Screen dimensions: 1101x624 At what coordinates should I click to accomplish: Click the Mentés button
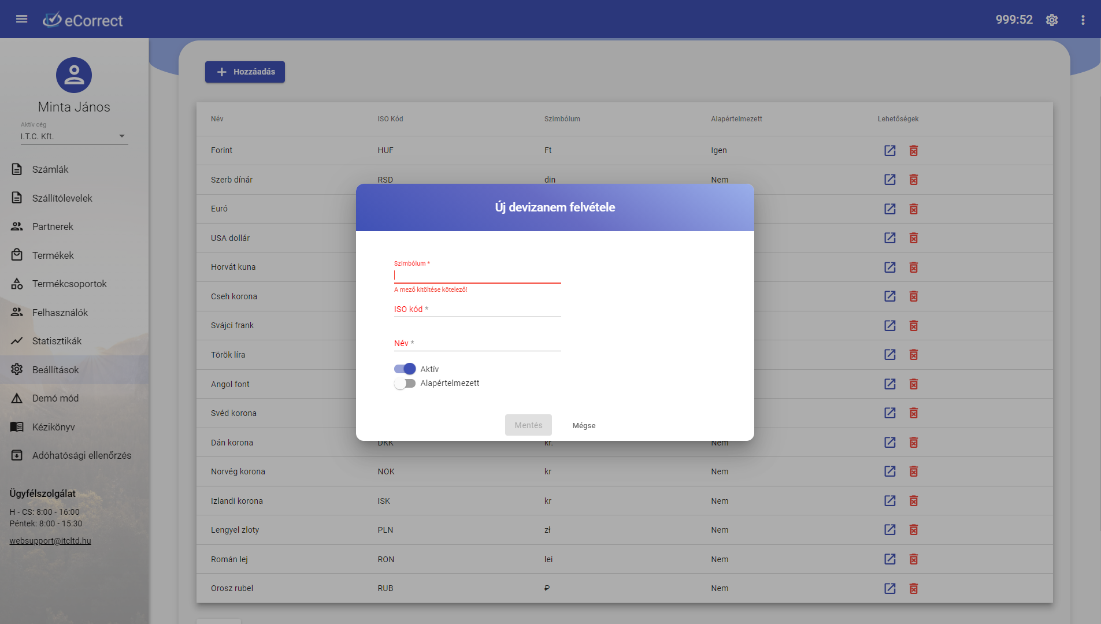pos(528,425)
